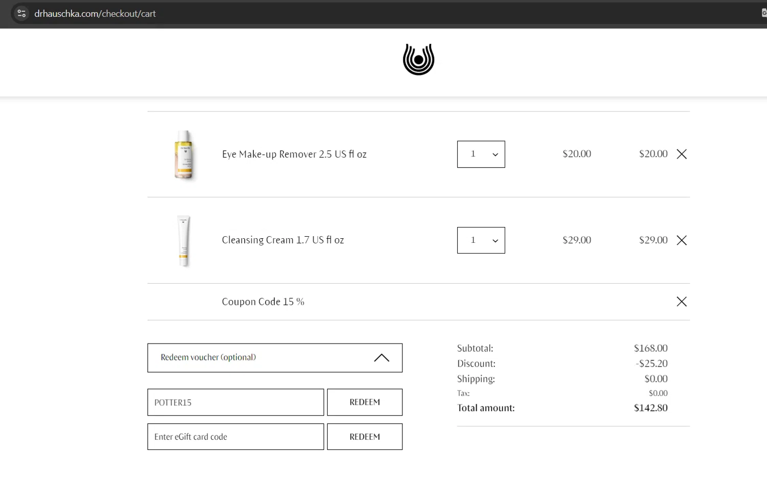Select the Tax $0.00 value
Viewport: 767px width, 478px height.
pos(658,393)
